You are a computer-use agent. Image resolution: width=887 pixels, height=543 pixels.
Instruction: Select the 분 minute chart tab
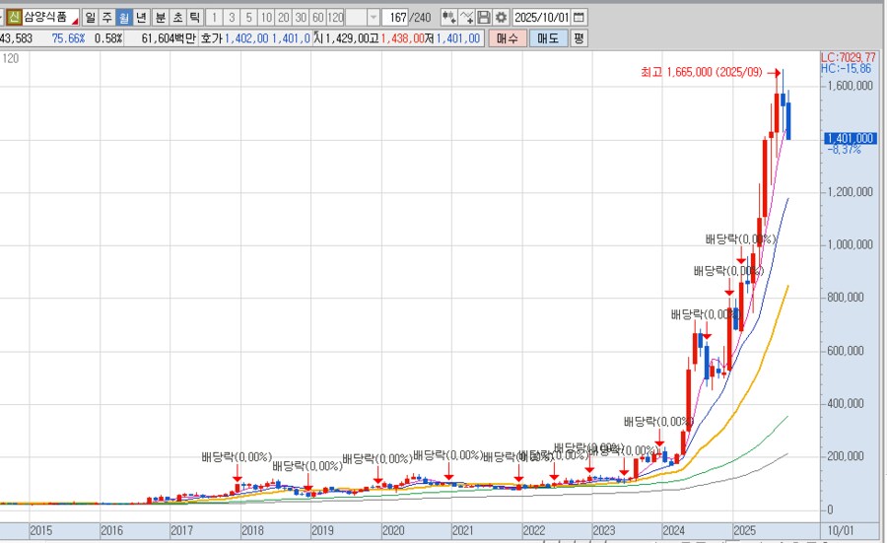click(160, 18)
